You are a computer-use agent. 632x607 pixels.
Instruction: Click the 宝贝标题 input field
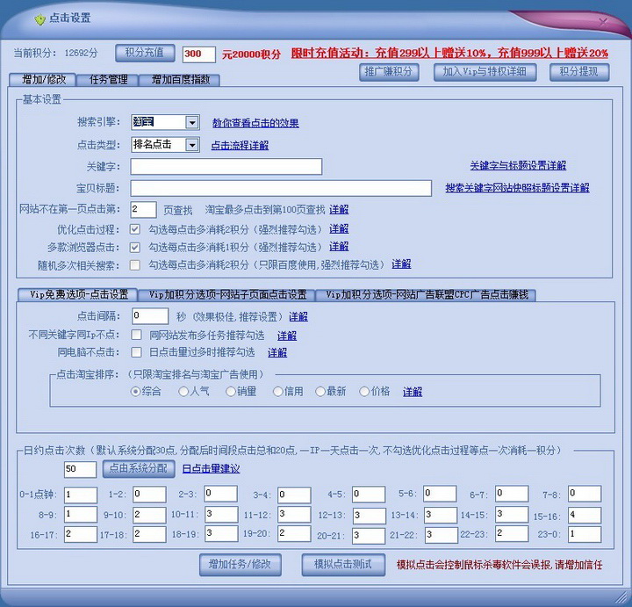tap(281, 188)
